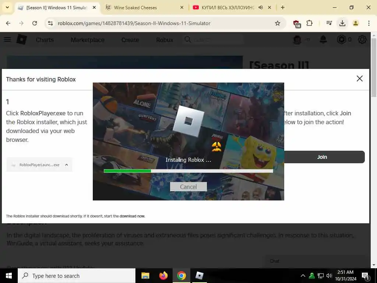Open the Roblox hamburger menu
This screenshot has height=283, width=377.
click(x=7, y=39)
